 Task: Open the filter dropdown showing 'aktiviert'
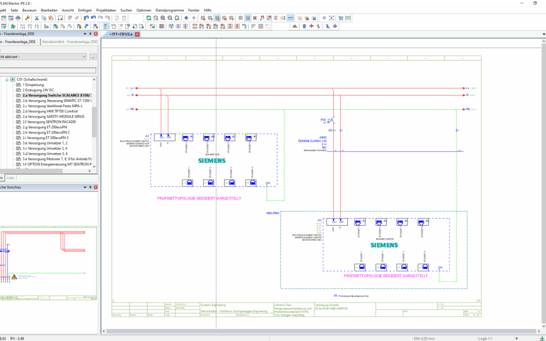[x=43, y=57]
